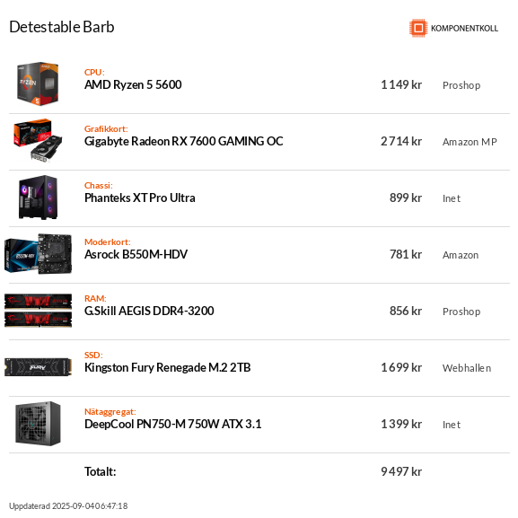Viewport: 518px width, 518px height.
Task: Click the KOMPONENTKOLL brand text
Action: 464,29
